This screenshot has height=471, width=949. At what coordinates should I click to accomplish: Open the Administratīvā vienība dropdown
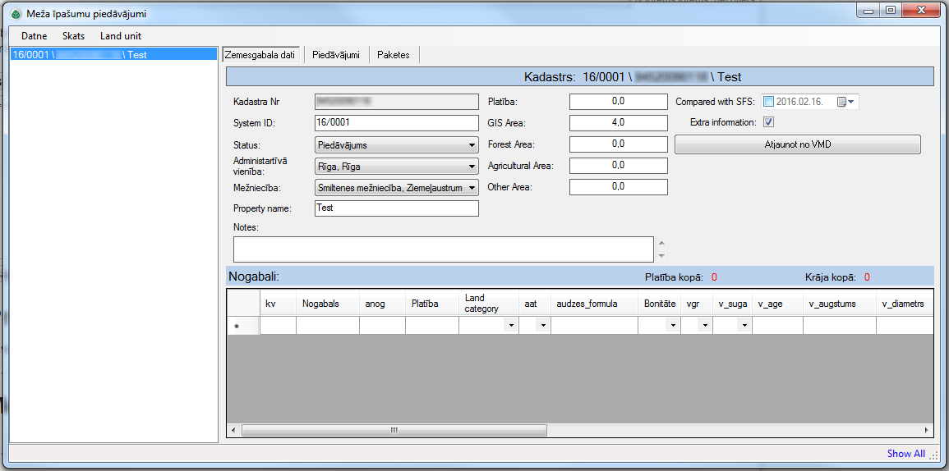tap(472, 167)
